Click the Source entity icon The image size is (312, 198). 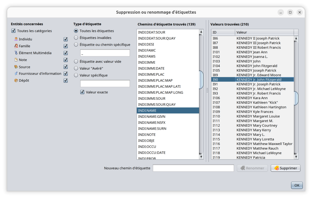click(x=16, y=67)
